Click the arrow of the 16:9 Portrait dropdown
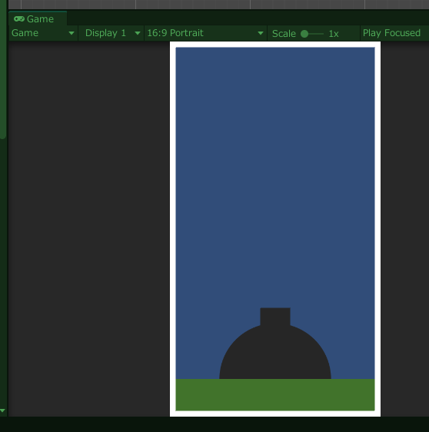 point(261,33)
